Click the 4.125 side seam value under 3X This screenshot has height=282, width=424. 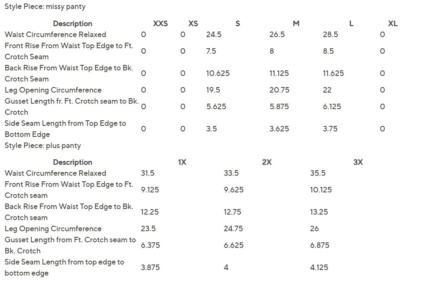(319, 267)
